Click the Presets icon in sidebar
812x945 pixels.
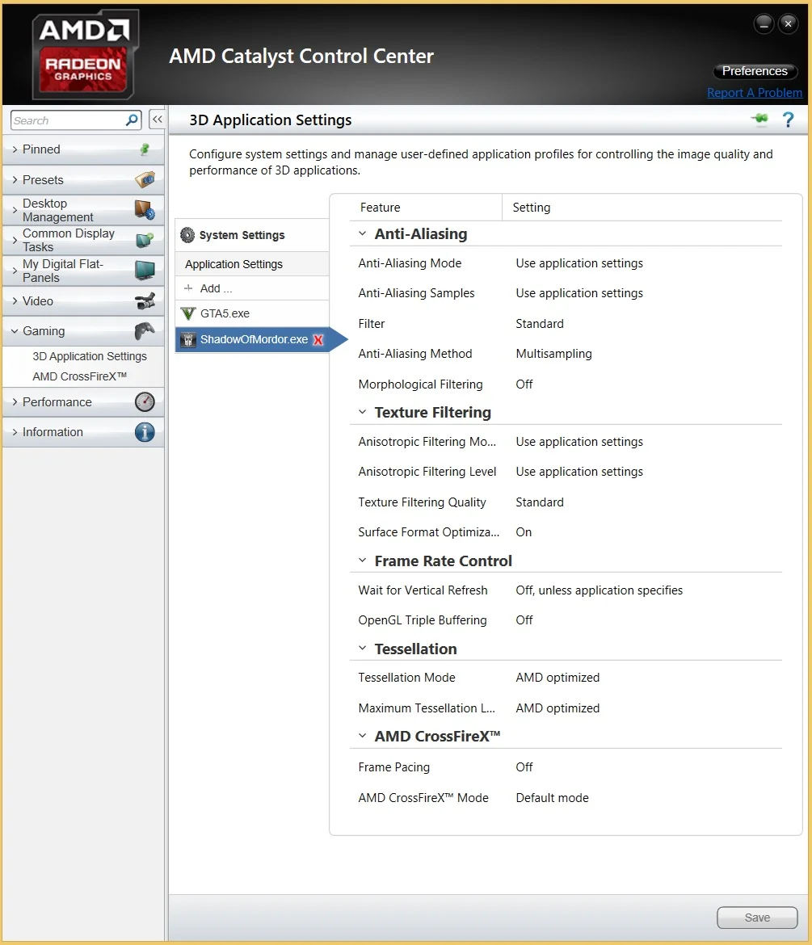tap(145, 179)
